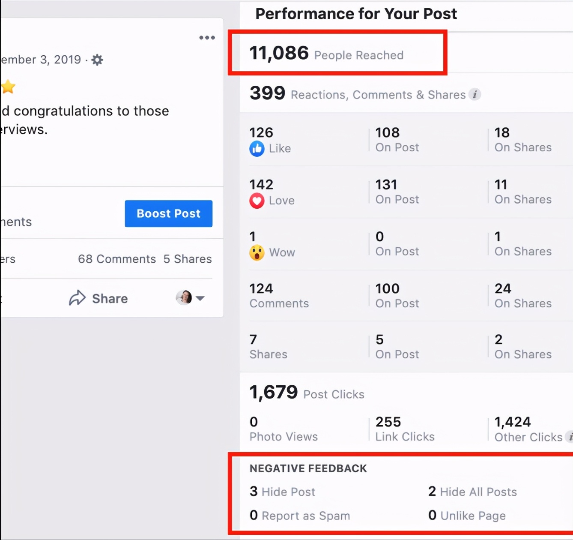Click the Boost Post button
The width and height of the screenshot is (573, 540).
(x=168, y=213)
